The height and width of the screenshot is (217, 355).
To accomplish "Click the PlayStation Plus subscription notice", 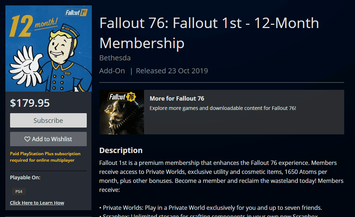I will 45,157.
